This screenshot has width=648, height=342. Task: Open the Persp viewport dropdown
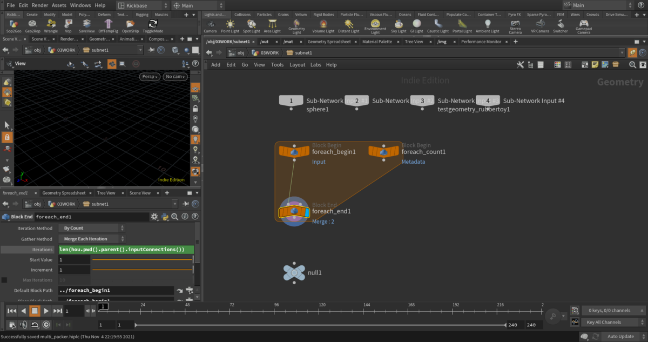pyautogui.click(x=150, y=77)
